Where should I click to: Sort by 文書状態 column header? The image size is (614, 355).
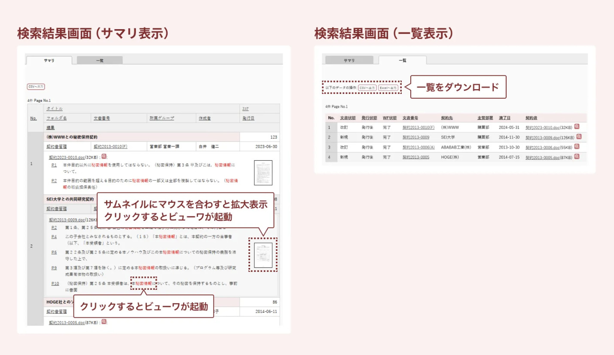pos(348,117)
